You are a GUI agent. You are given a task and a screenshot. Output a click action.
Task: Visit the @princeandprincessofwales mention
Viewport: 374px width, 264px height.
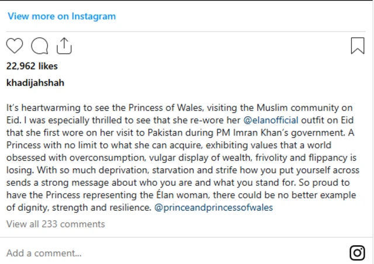[x=214, y=207]
